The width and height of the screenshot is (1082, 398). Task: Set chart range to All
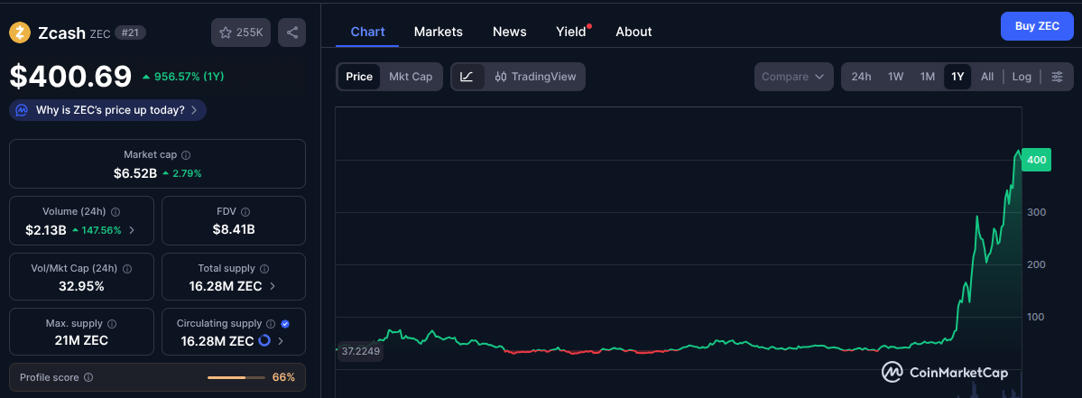coord(987,77)
